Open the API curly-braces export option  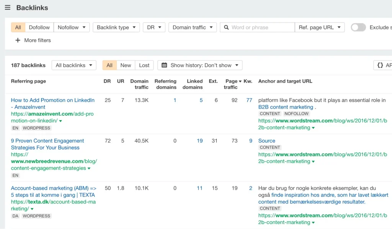pyautogui.click(x=379, y=65)
